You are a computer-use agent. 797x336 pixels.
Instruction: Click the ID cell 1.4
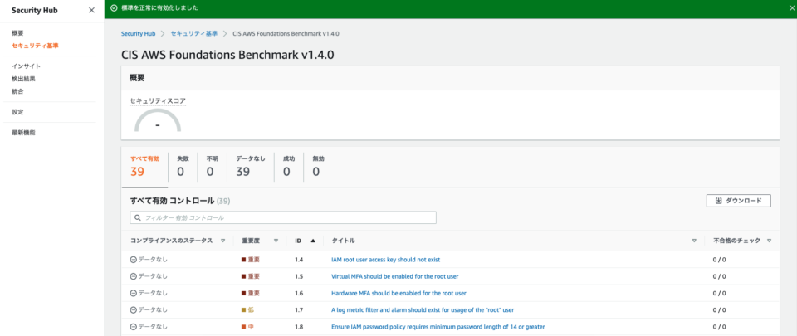tap(299, 260)
